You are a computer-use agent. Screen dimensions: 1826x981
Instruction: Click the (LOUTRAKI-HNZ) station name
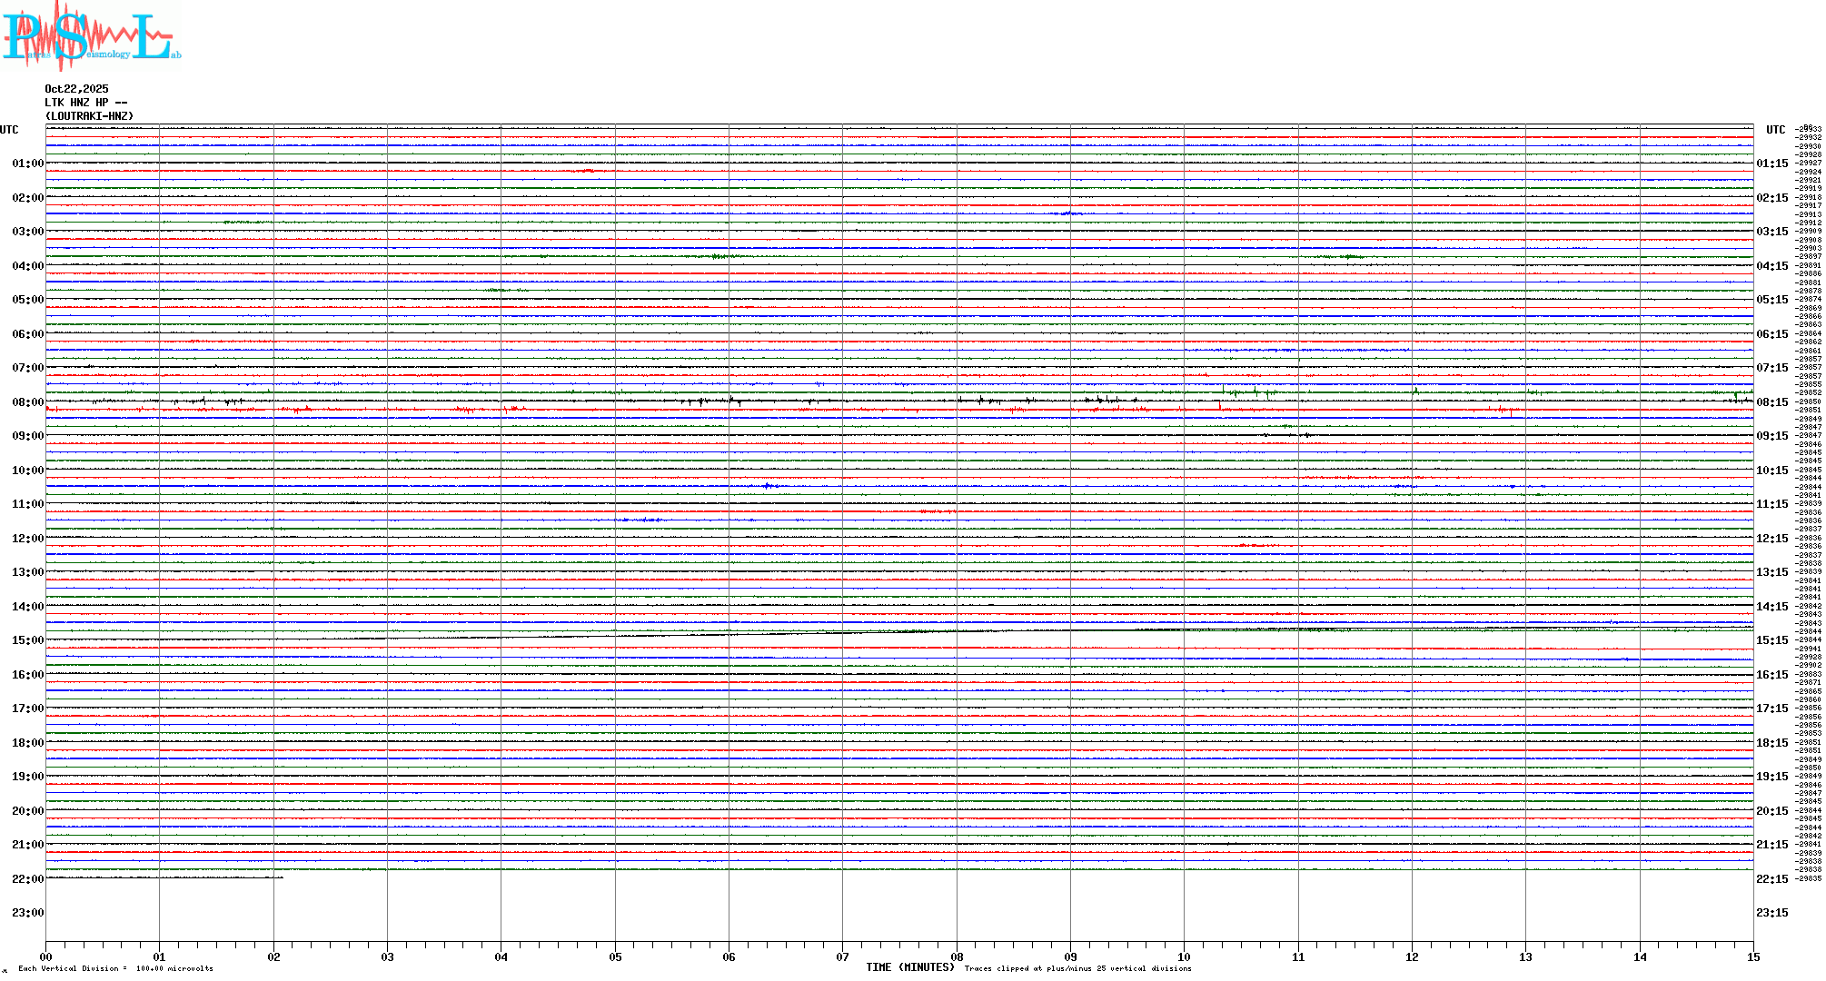click(x=89, y=116)
